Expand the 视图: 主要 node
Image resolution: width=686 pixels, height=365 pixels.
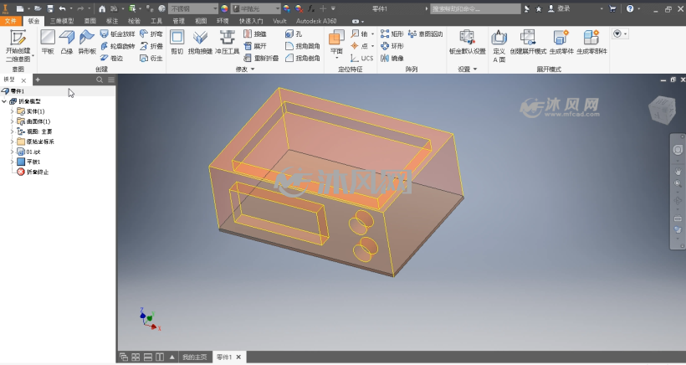pyautogui.click(x=13, y=131)
